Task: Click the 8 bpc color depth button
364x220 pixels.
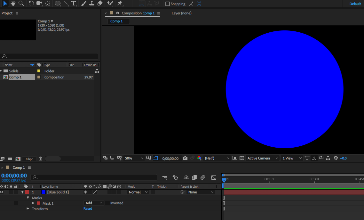Action: 29,159
